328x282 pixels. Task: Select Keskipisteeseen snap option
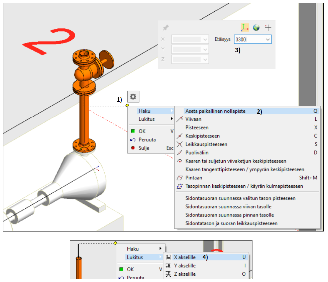pos(247,136)
